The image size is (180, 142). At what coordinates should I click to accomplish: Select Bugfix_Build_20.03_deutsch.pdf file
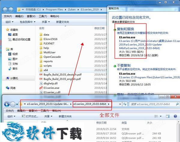(x=60, y=74)
